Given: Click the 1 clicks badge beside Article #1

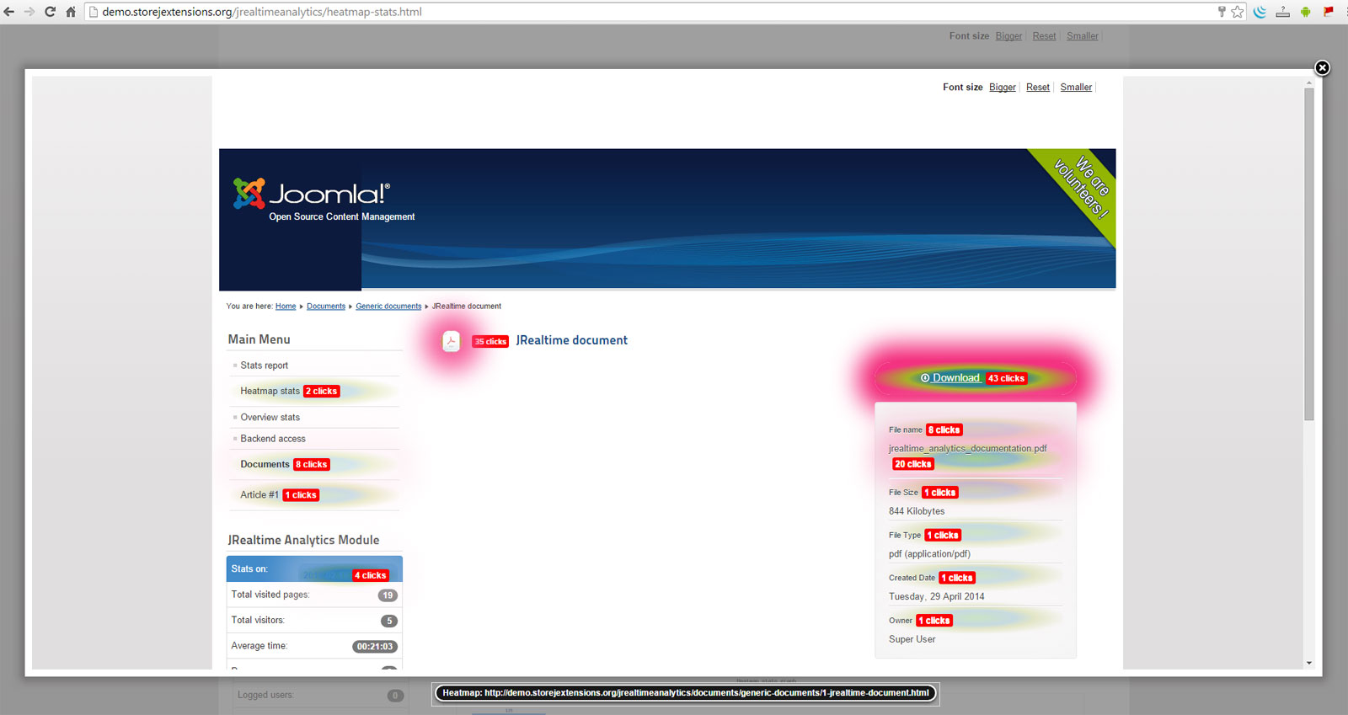Looking at the screenshot, I should pyautogui.click(x=301, y=495).
